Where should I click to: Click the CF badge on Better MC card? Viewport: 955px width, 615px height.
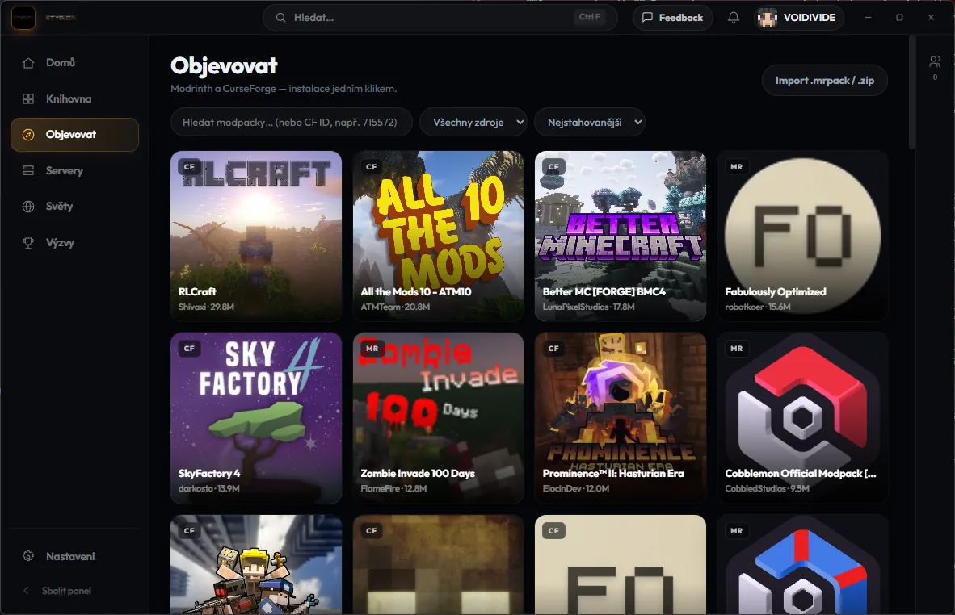click(553, 167)
